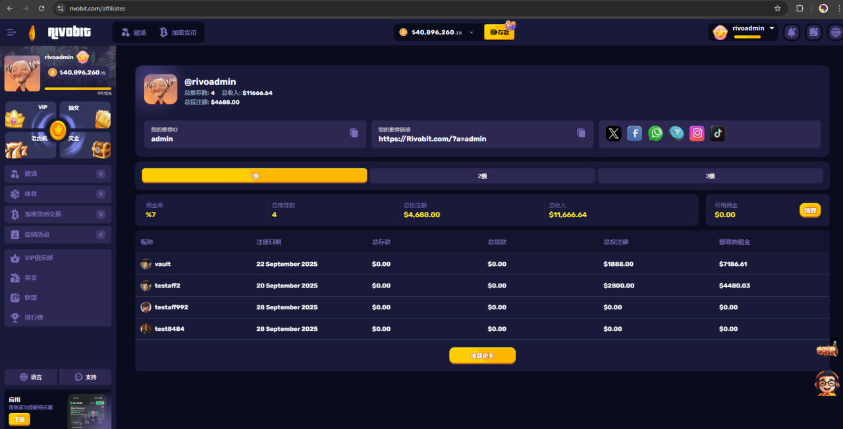Switch to the 2级 tab
The image size is (843, 429).
(x=482, y=176)
